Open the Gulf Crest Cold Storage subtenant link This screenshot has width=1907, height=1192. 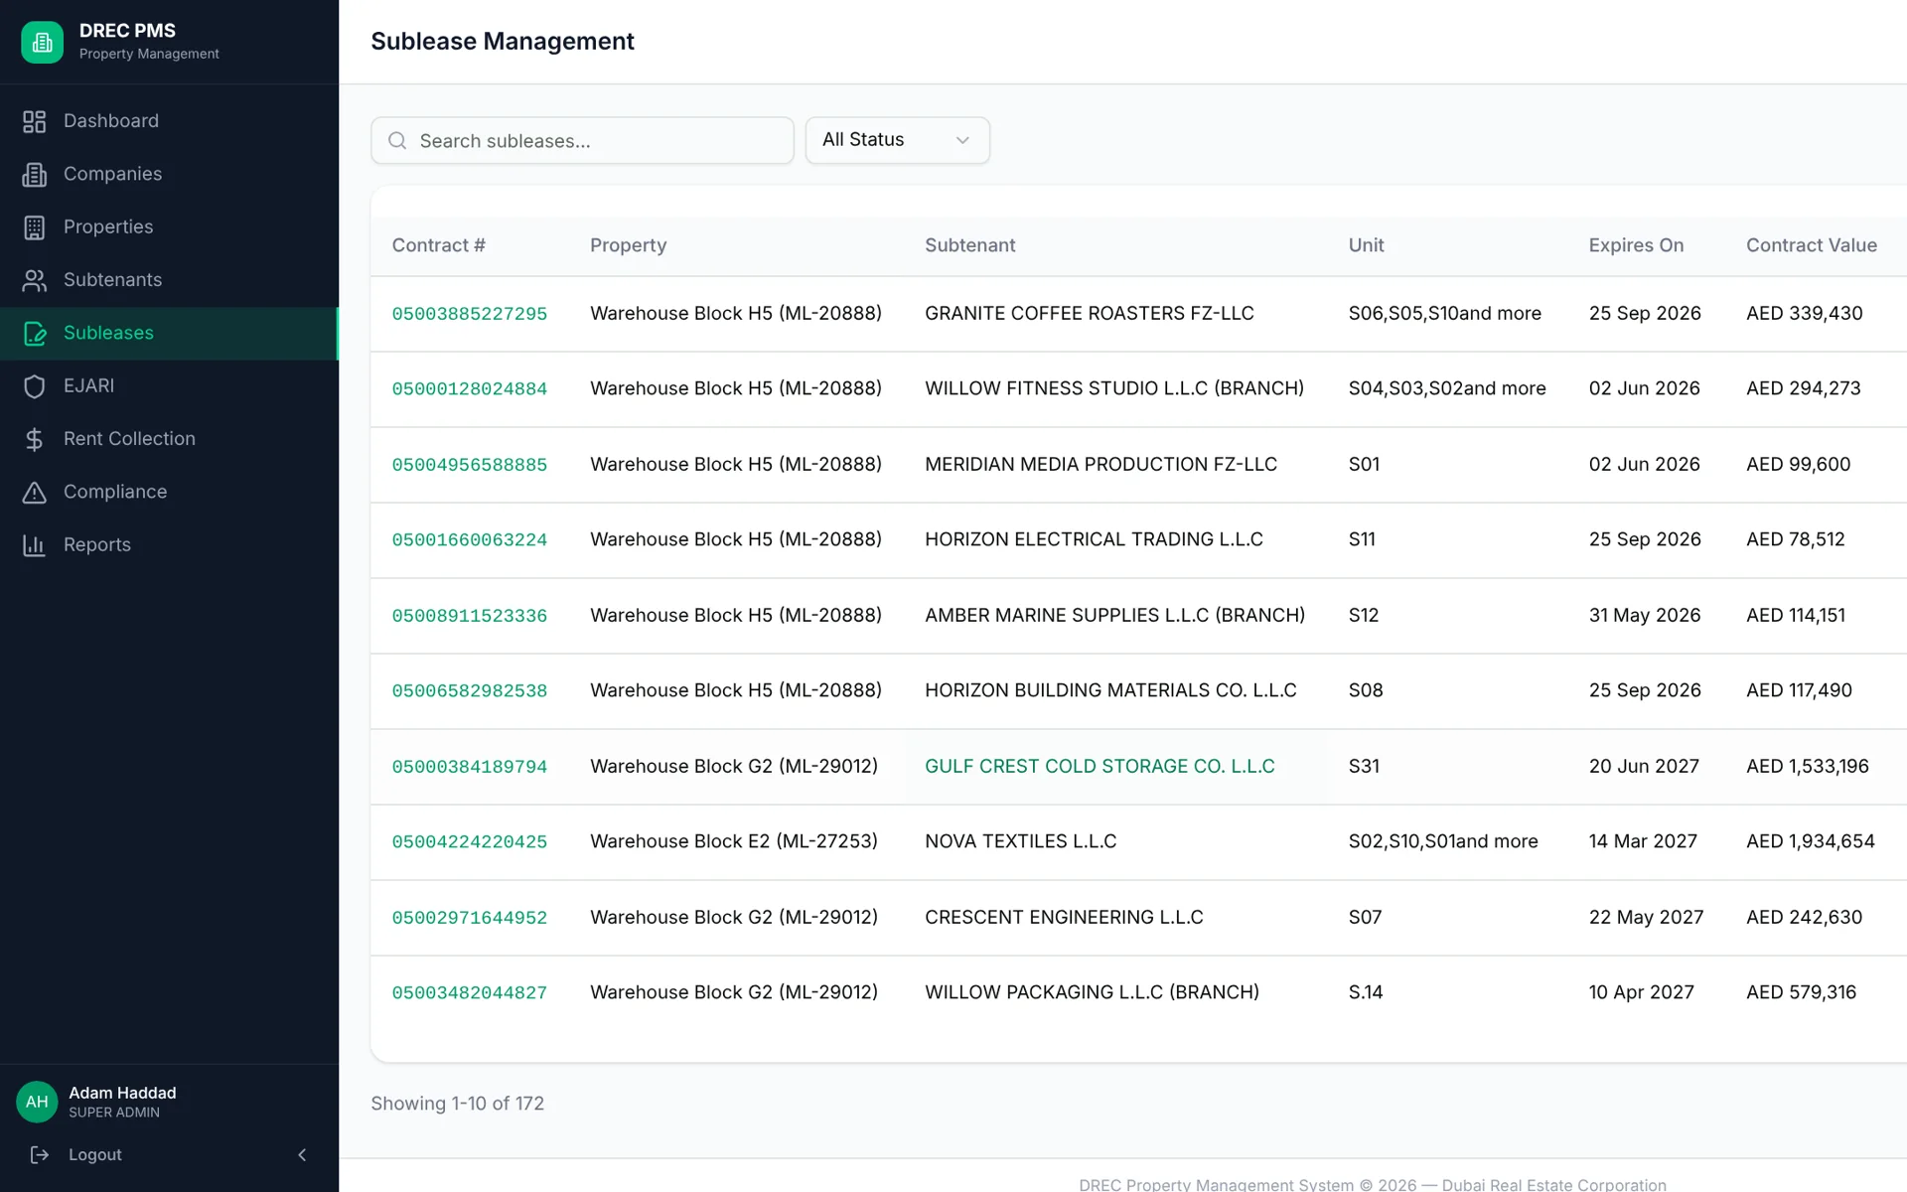pos(1100,766)
